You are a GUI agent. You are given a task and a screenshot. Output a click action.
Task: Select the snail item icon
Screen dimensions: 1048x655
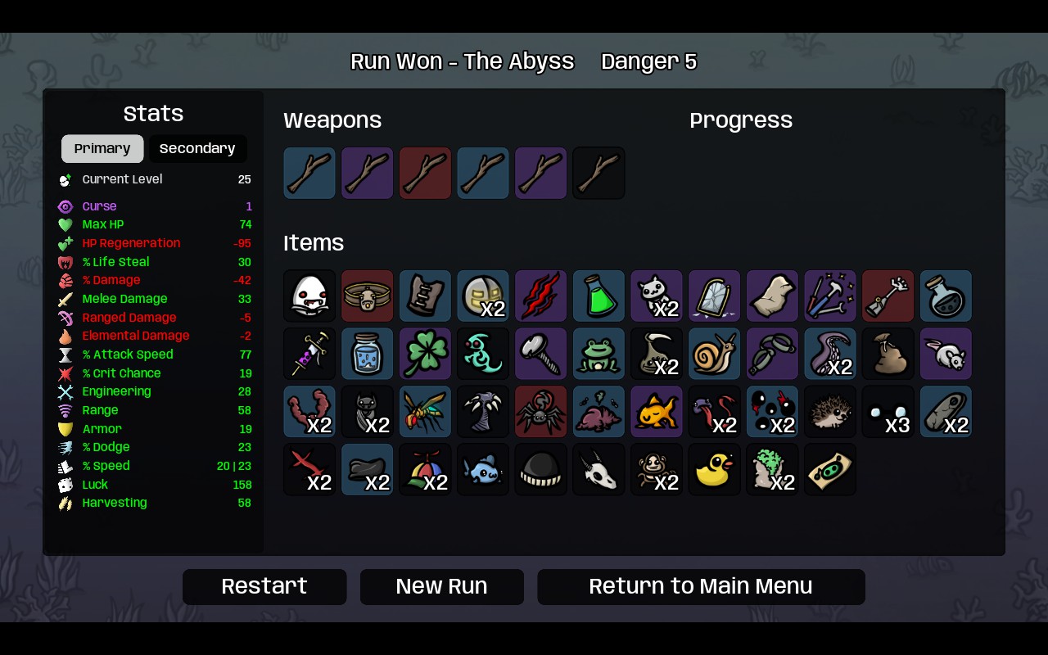point(714,355)
